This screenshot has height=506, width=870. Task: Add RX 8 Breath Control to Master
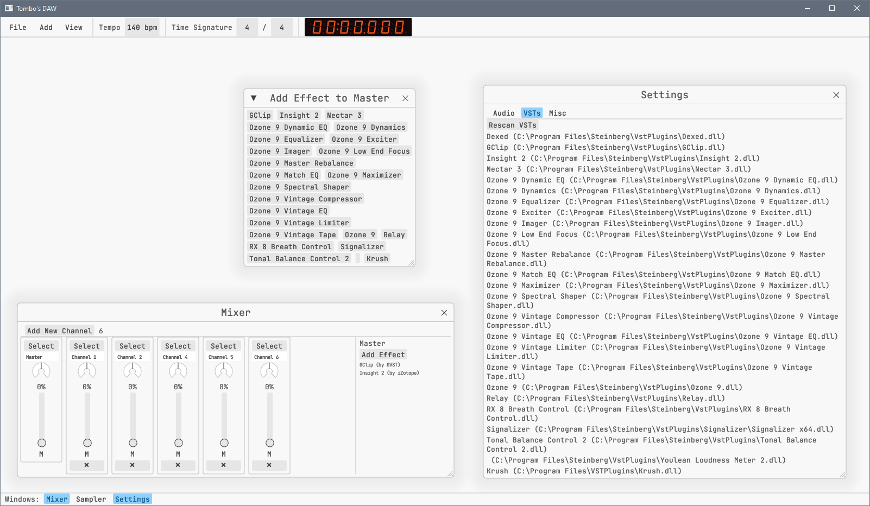(291, 247)
